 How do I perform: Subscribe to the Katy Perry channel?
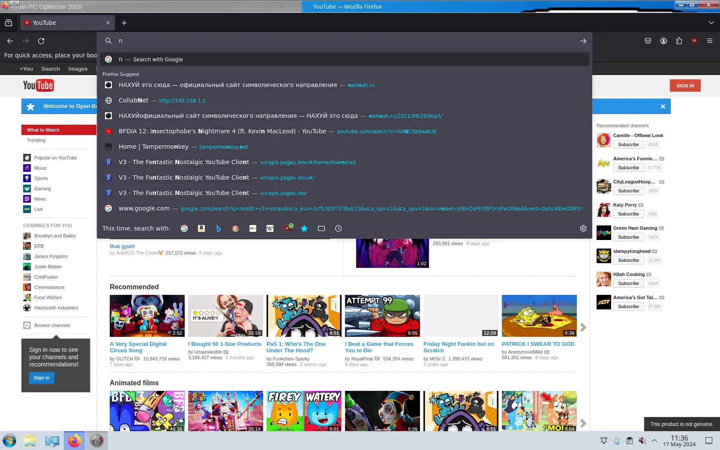pos(628,214)
